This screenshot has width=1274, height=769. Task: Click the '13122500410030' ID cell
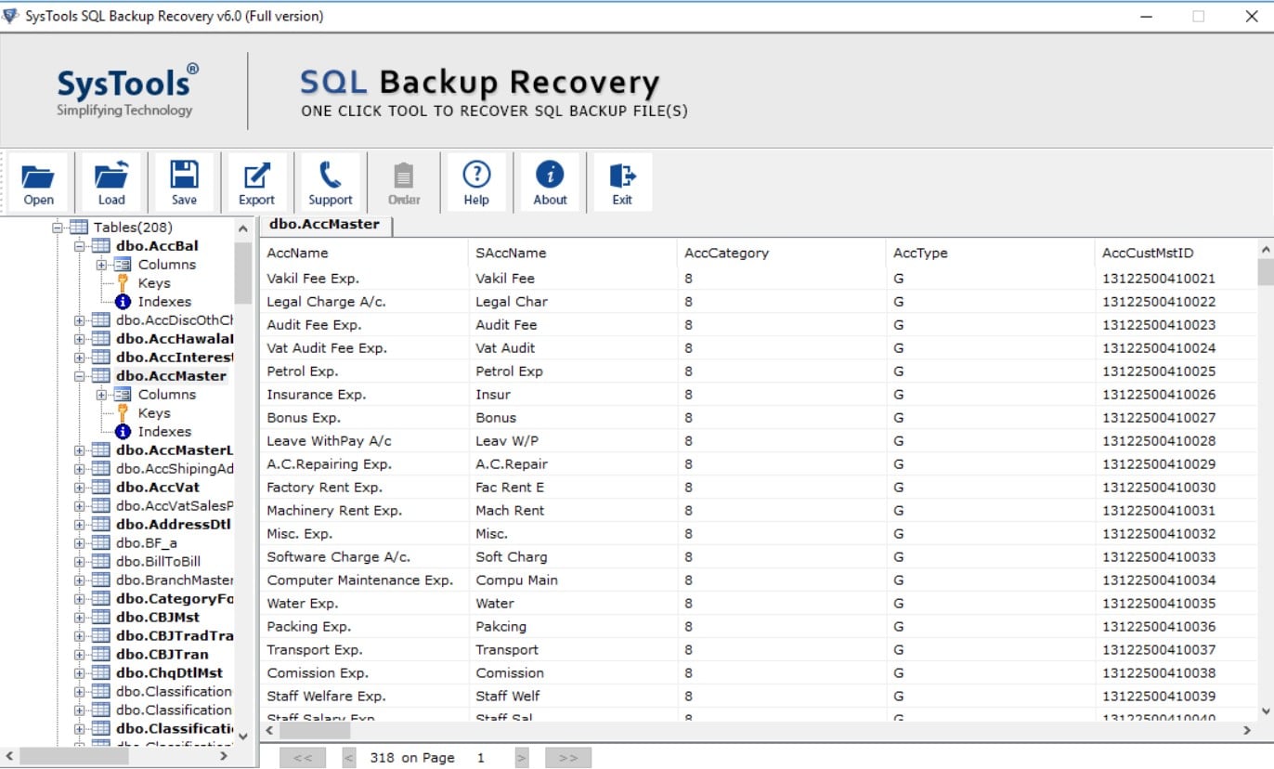click(1176, 488)
